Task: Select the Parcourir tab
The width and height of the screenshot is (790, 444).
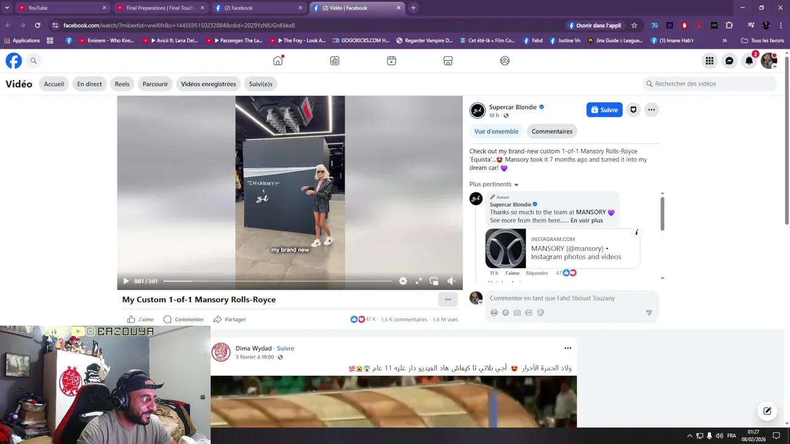Action: coord(155,84)
